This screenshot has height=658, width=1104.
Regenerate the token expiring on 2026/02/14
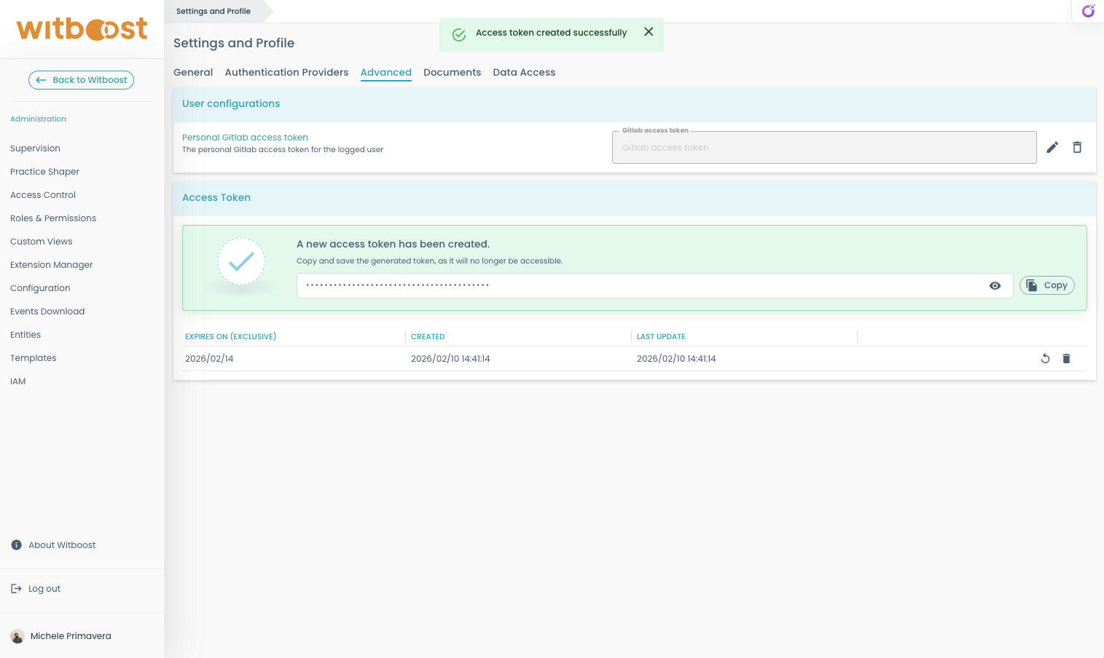pos(1045,358)
